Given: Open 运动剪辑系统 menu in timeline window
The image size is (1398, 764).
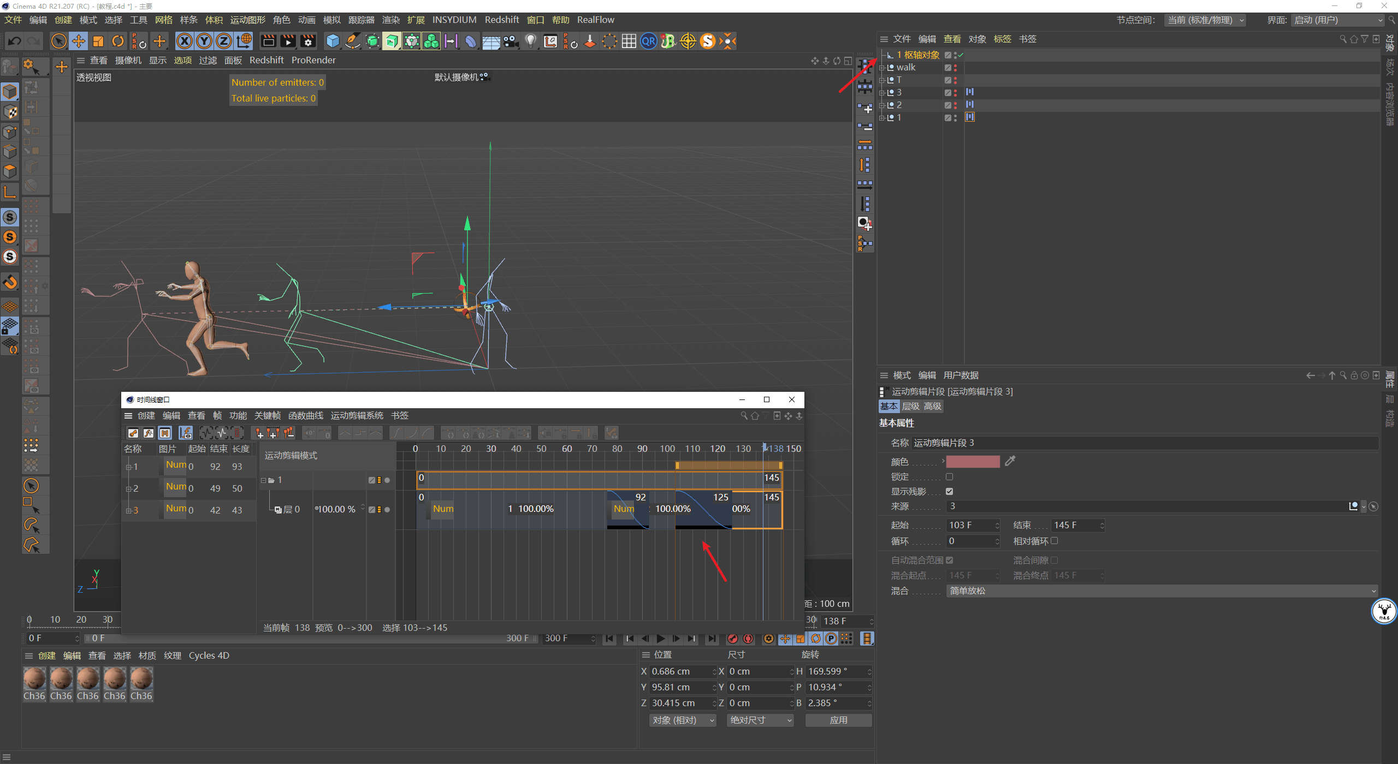Looking at the screenshot, I should (x=357, y=416).
